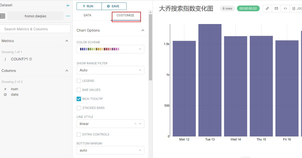Image resolution: width=302 pixels, height=158 pixels.
Task: Click the COUNT(*) info question icon
Action: point(31,59)
